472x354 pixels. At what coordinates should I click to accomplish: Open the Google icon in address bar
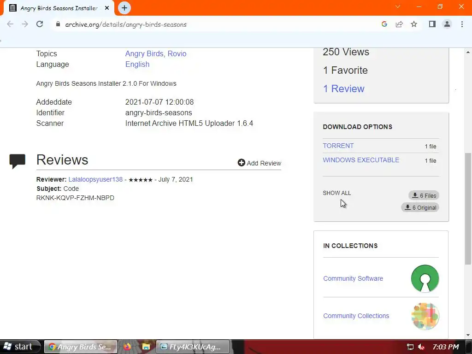(x=384, y=24)
